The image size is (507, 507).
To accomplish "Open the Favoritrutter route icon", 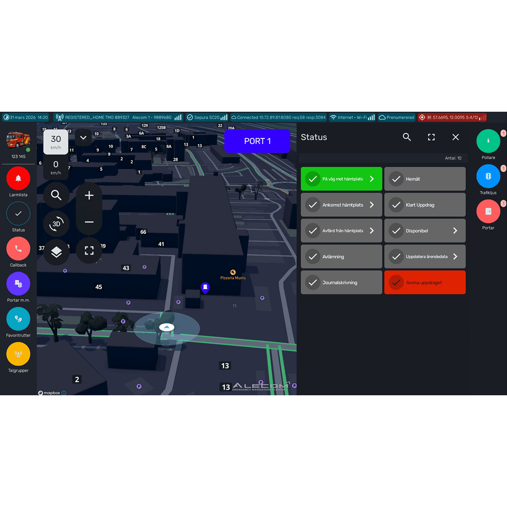I will (18, 319).
